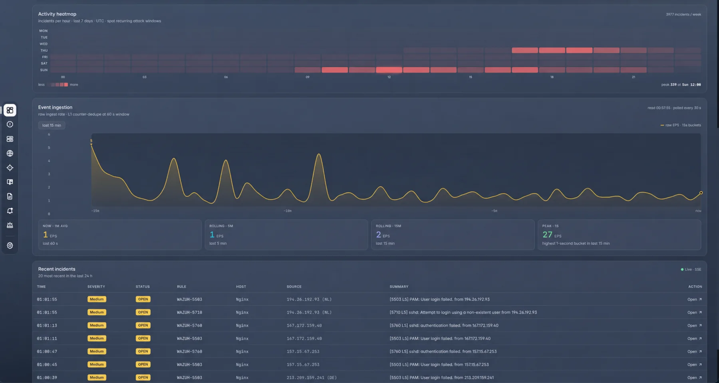Click the SEVERITY column header
719x383 pixels.
tap(96, 286)
